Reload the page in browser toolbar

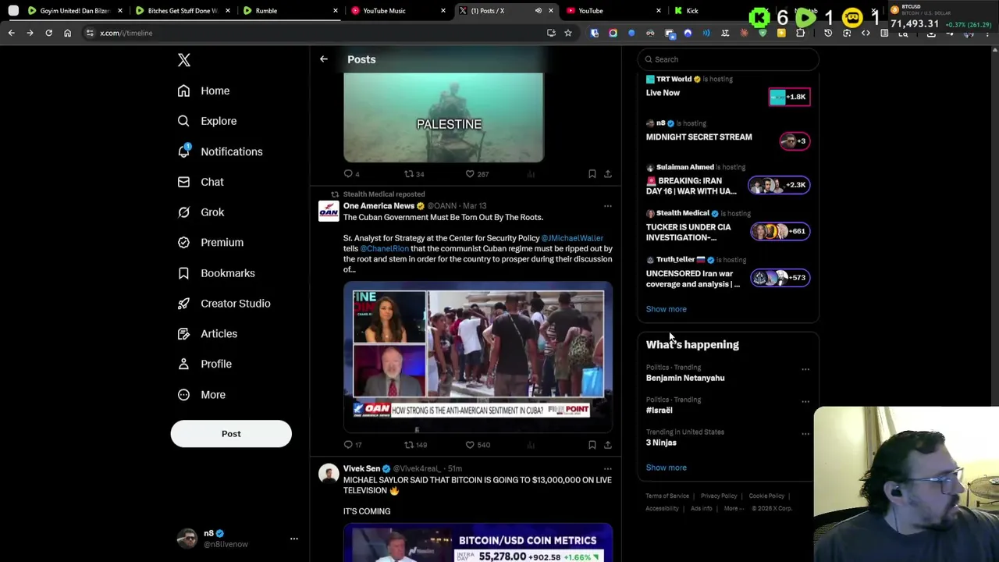point(48,33)
